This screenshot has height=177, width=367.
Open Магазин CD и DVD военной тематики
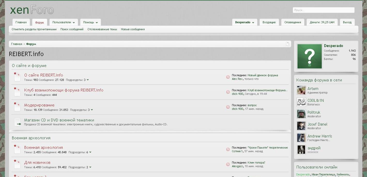(59, 120)
